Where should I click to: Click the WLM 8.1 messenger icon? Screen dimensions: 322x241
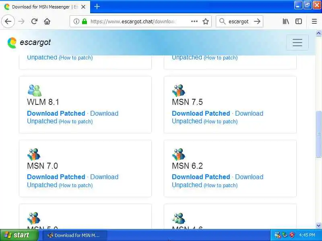point(35,90)
